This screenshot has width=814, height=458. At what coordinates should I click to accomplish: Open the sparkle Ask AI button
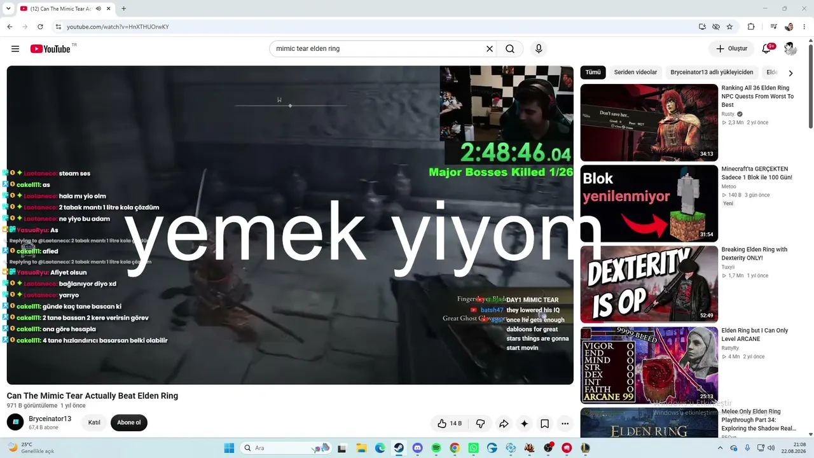(x=524, y=423)
